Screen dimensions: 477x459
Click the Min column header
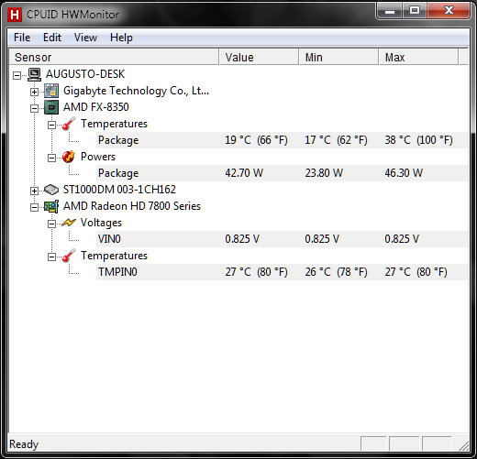338,57
